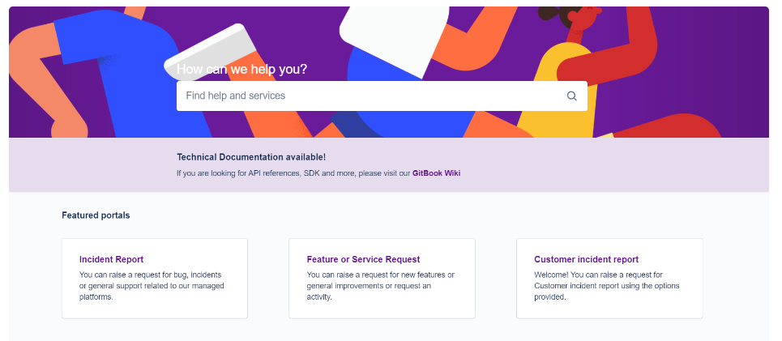Click the 'How can we help you?' heading
Viewport: 782px width, 341px height.
pyautogui.click(x=241, y=70)
